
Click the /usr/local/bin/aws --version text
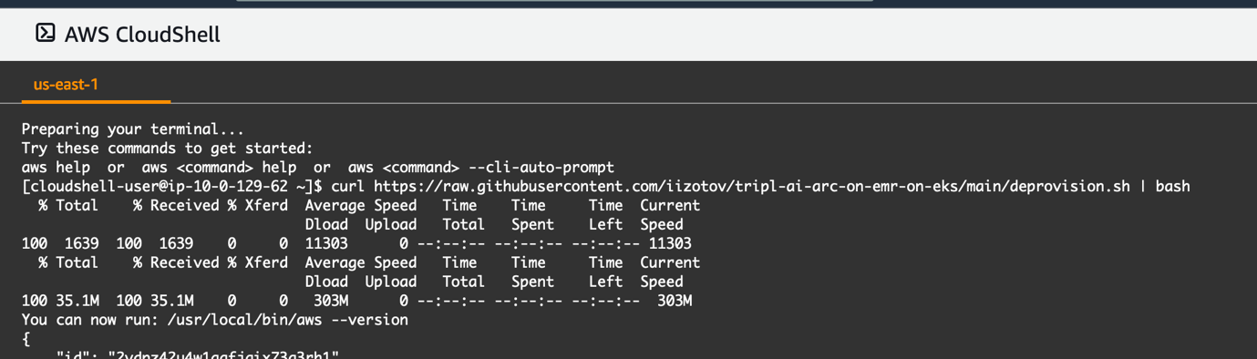[288, 320]
